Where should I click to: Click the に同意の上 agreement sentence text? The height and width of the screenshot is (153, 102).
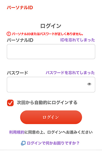(34, 132)
